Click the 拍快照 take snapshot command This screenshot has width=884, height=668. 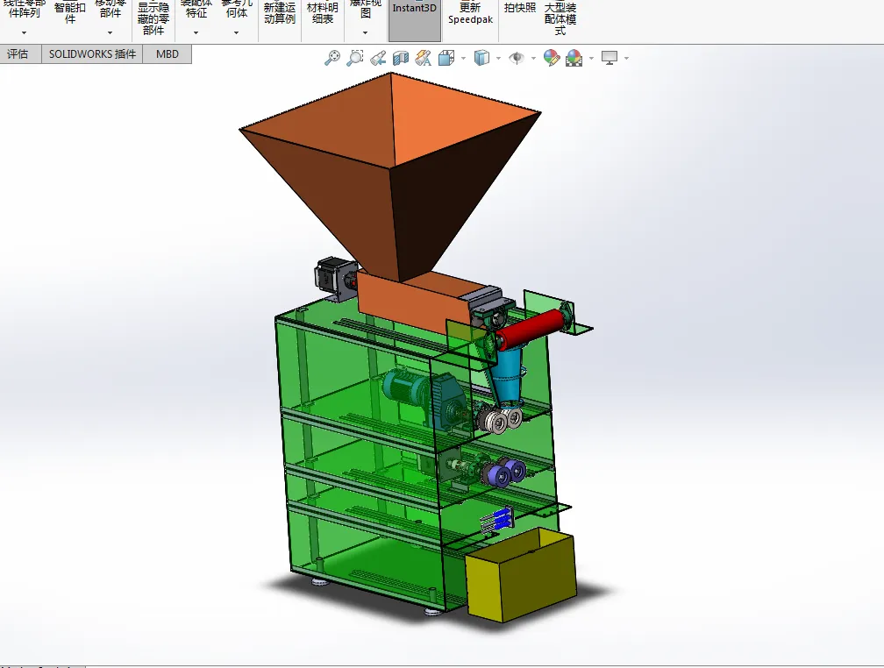[x=520, y=7]
